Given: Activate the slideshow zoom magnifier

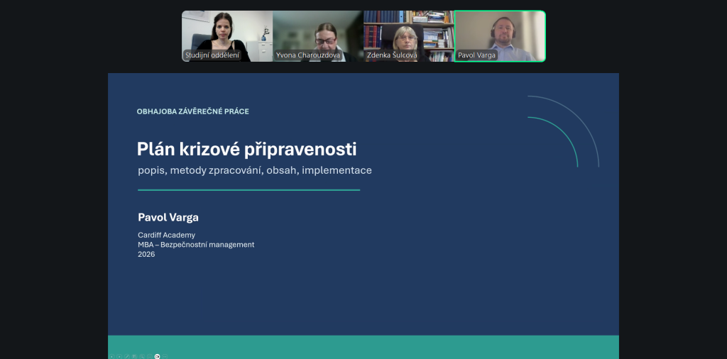Looking at the screenshot, I should pyautogui.click(x=142, y=357).
